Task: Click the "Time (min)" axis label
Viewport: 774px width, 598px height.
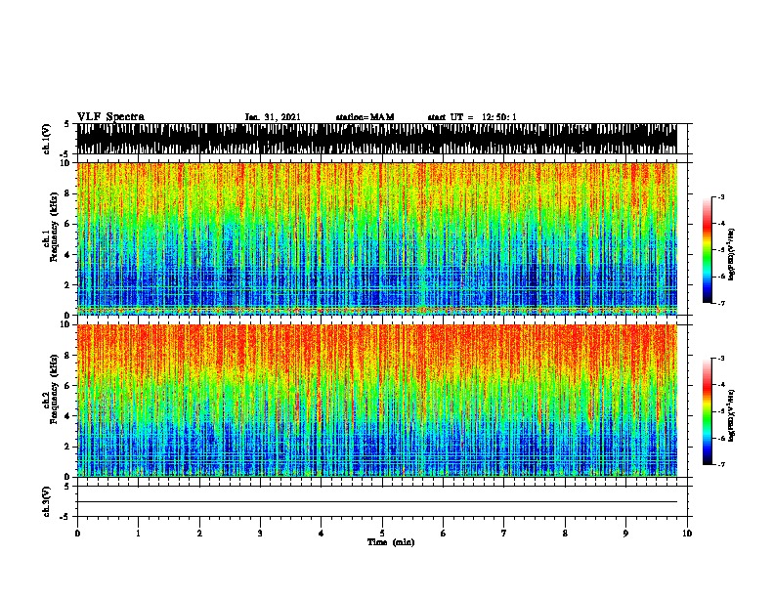Action: [x=391, y=542]
